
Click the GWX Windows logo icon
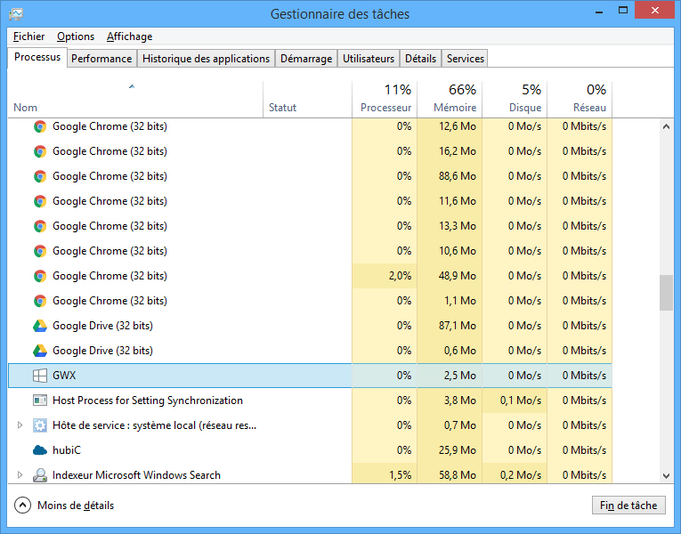coord(40,376)
